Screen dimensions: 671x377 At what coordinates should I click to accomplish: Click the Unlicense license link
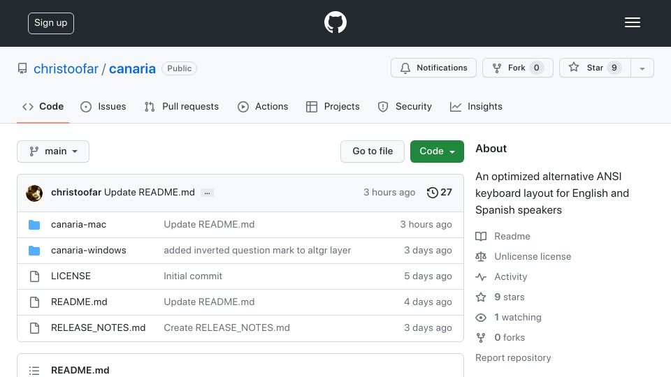[x=533, y=256]
